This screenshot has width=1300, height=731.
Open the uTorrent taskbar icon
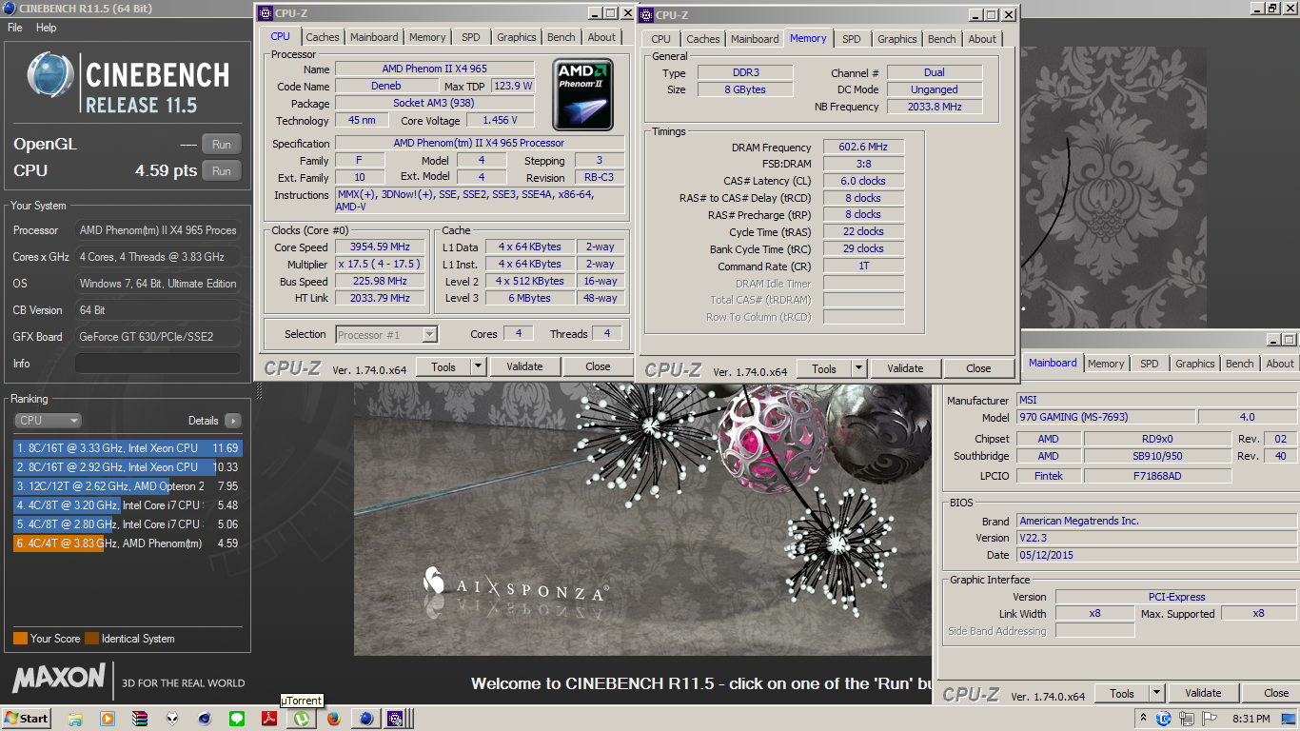click(302, 719)
